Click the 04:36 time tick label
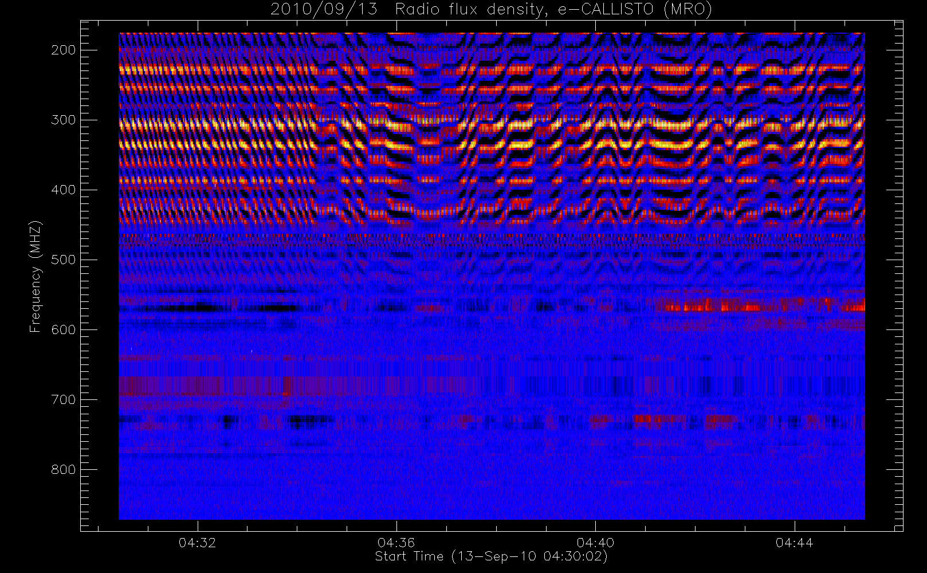The image size is (927, 573). [x=396, y=543]
